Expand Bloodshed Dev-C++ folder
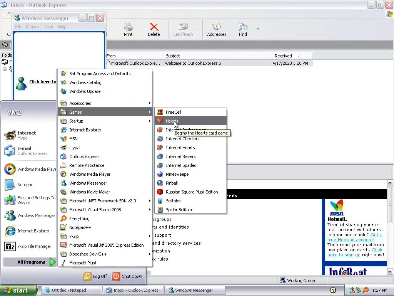This screenshot has height=296, width=394. 105,254
